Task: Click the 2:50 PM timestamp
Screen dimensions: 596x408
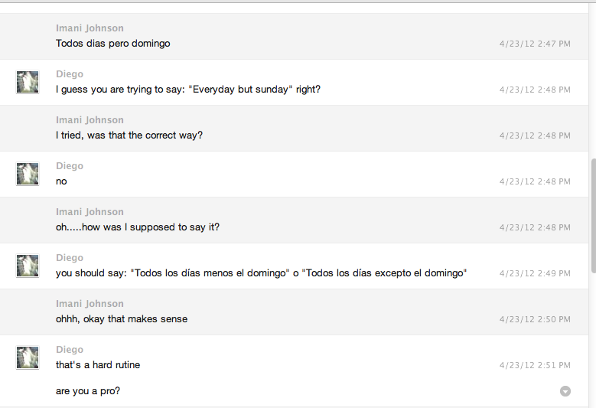Action: pyautogui.click(x=535, y=319)
